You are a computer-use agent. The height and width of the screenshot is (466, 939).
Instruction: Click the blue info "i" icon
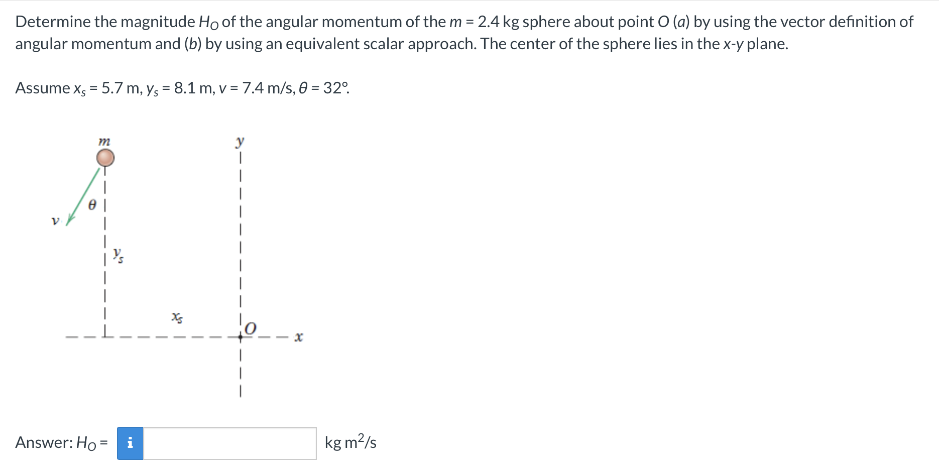[x=131, y=443]
